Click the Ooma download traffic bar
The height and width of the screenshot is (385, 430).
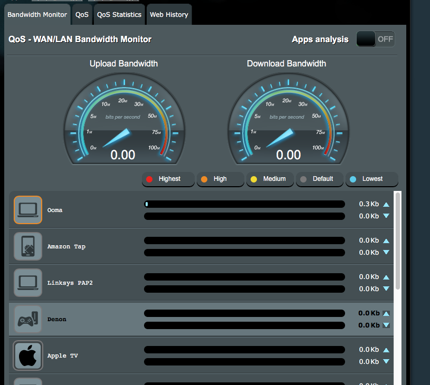(x=244, y=216)
